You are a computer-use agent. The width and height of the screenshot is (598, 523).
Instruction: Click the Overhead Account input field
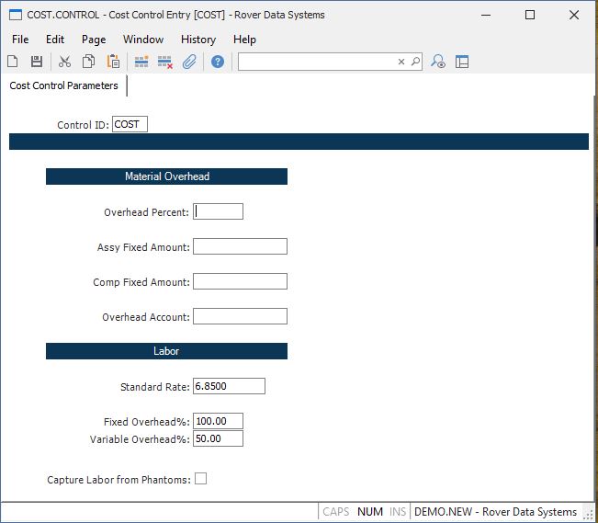pos(240,316)
